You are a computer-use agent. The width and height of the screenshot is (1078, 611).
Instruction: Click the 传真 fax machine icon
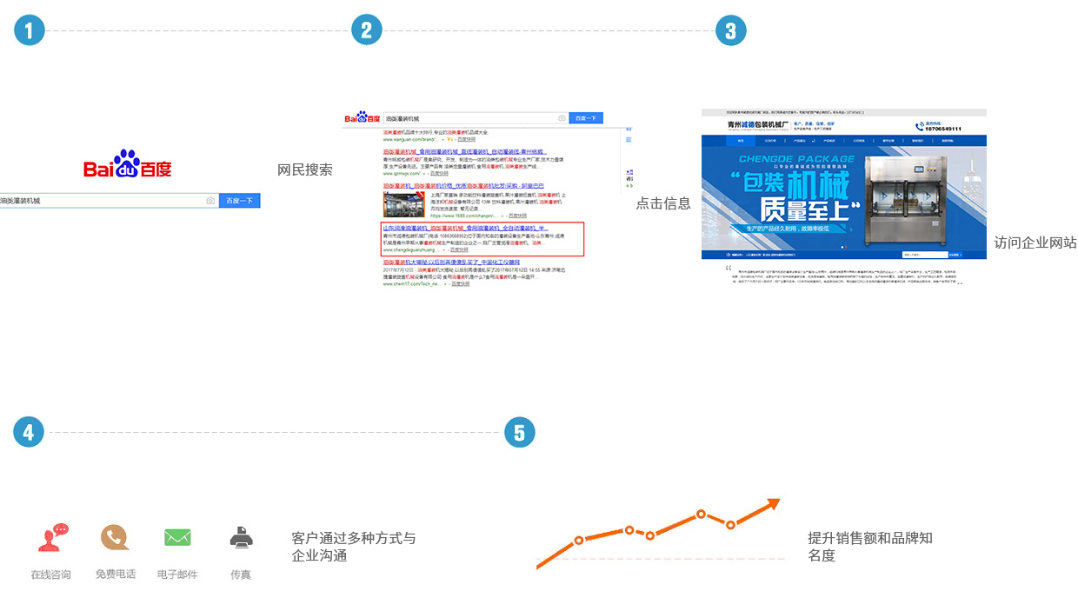coord(241,539)
